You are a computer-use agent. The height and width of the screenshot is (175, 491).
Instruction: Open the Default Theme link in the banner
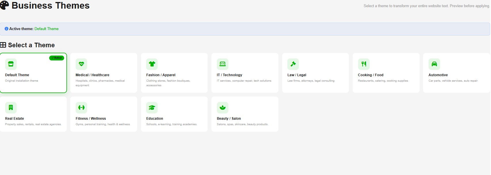click(x=47, y=29)
